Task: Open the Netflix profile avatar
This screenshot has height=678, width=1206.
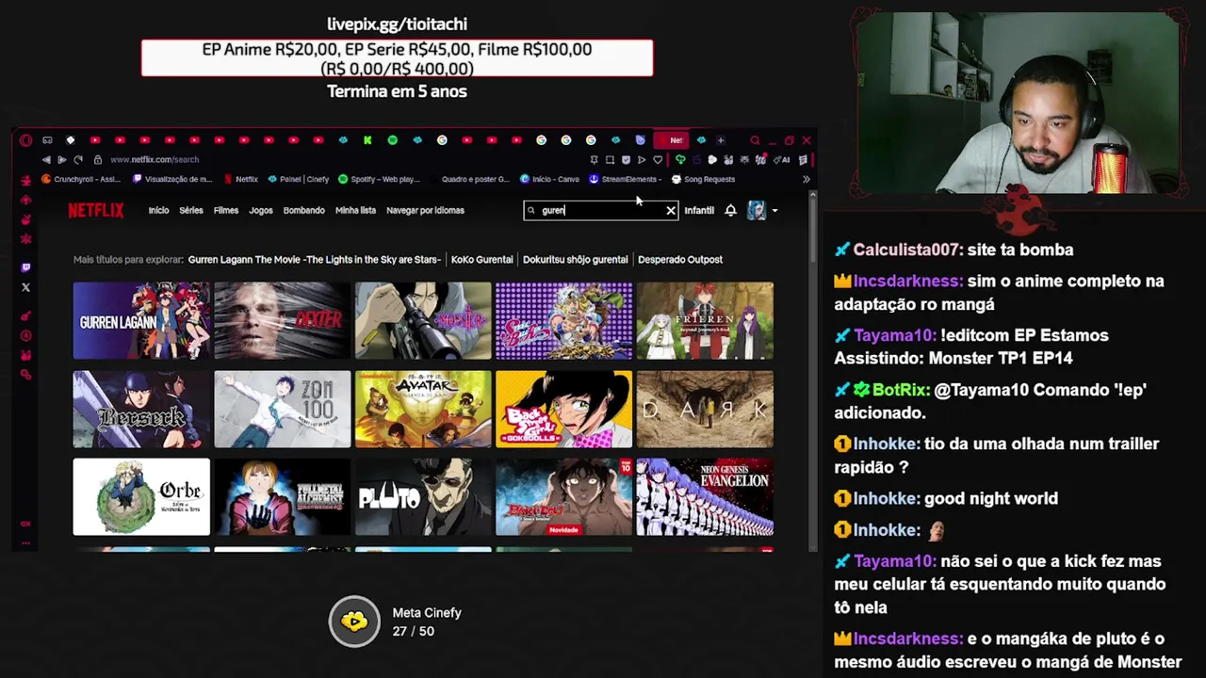Action: 757,210
